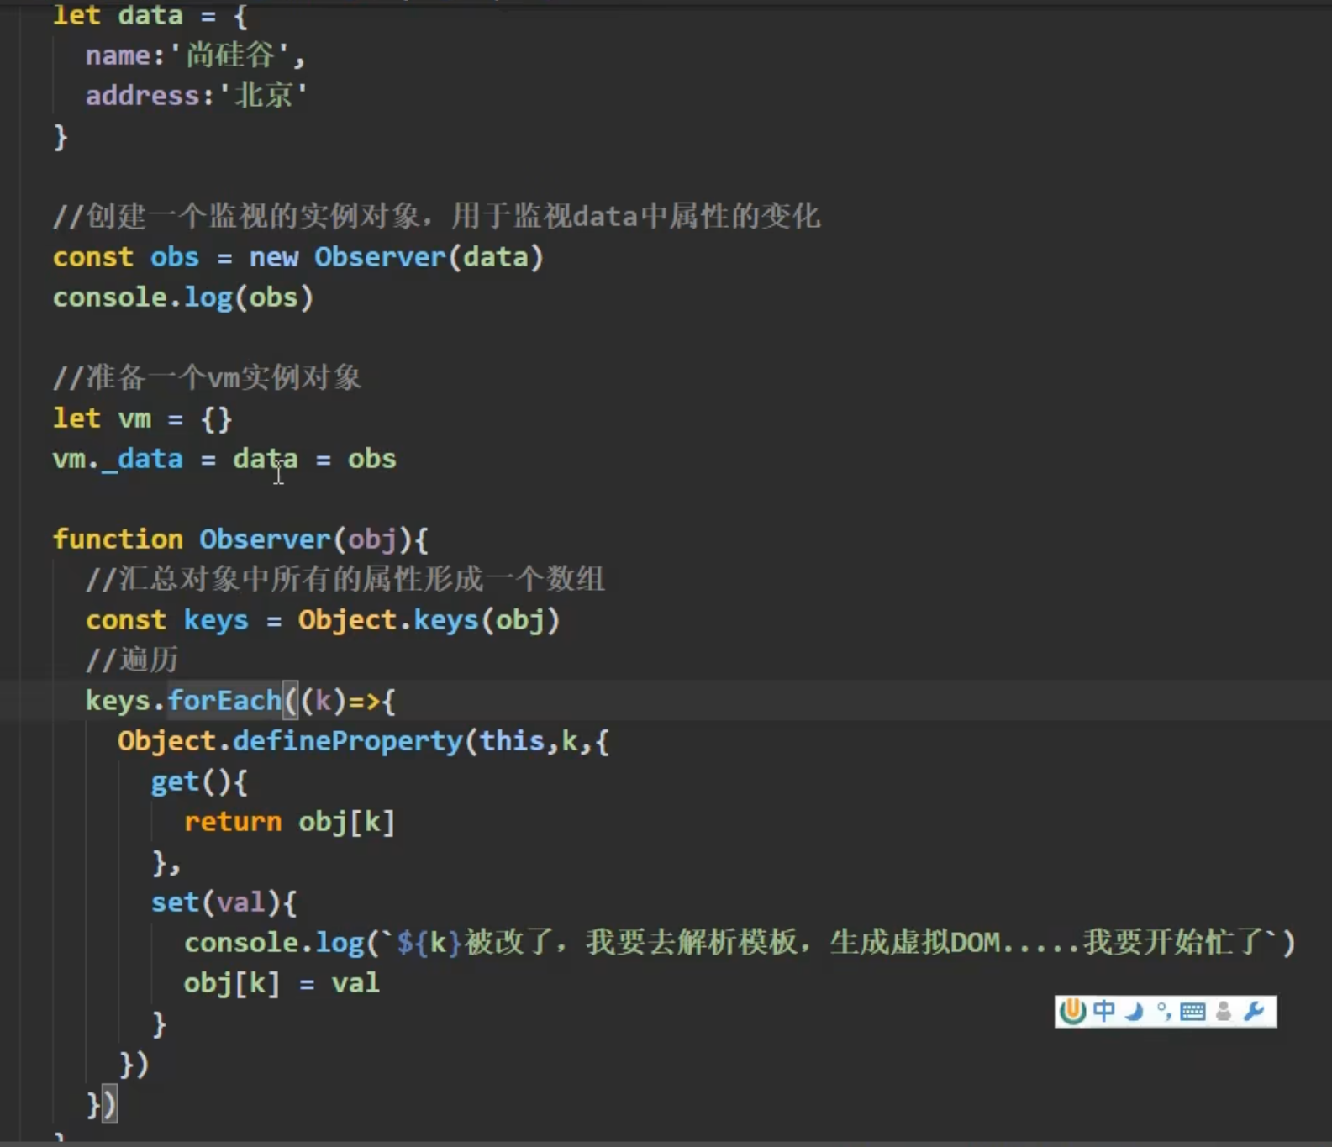Toggle Chinese/English mode via the 中 icon
The width and height of the screenshot is (1332, 1147).
(x=1104, y=1011)
